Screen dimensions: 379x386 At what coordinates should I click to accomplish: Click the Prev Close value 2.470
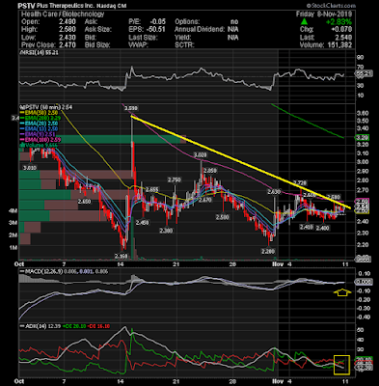68,45
